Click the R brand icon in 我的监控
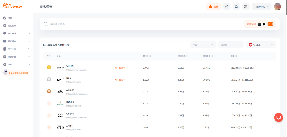 [264, 24]
